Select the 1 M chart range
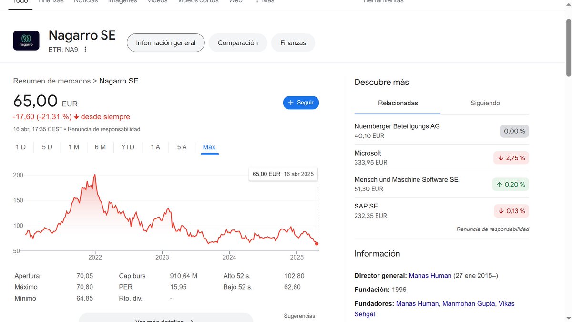The height and width of the screenshot is (322, 572). 74,147
